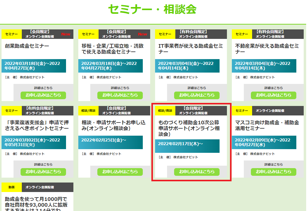
Task: Click the yellow 動画 category tag
Action: pos(12,187)
